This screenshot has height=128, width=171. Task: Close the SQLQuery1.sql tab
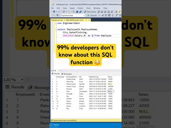tap(89, 20)
